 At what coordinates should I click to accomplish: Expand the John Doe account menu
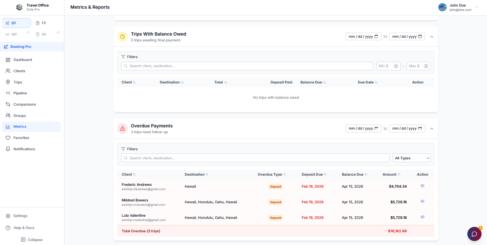pos(476,7)
